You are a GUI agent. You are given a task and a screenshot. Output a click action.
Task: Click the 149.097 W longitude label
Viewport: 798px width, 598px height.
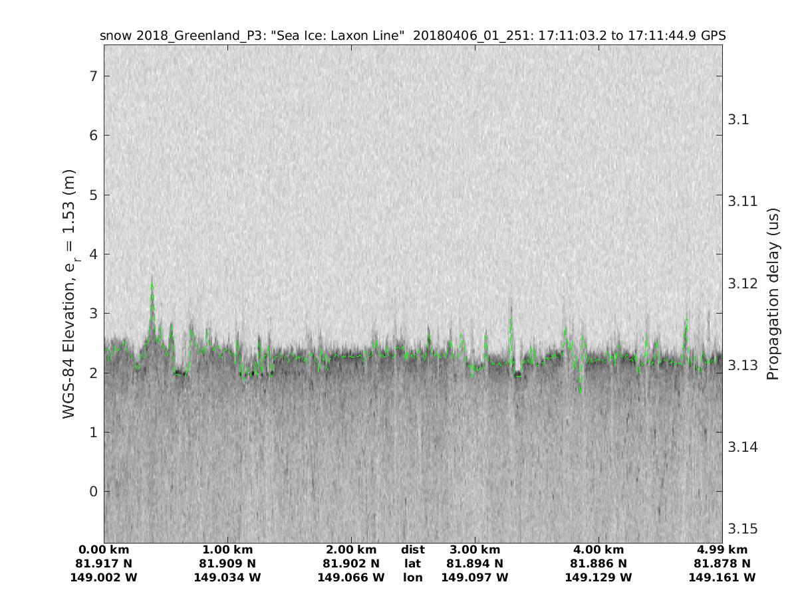[x=475, y=578]
